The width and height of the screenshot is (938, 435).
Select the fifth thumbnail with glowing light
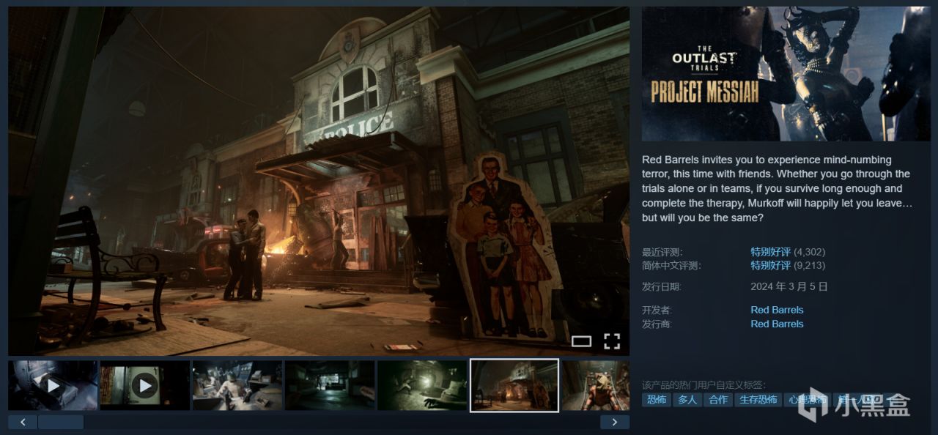[422, 385]
